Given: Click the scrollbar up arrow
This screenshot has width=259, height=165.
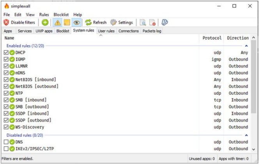Looking at the screenshot, I should coord(254,38).
